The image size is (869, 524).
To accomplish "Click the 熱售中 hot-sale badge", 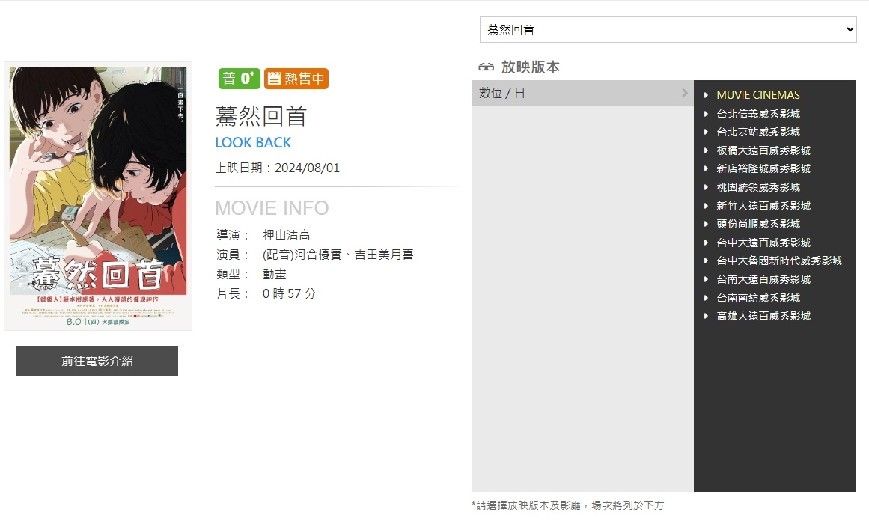I will click(x=296, y=79).
